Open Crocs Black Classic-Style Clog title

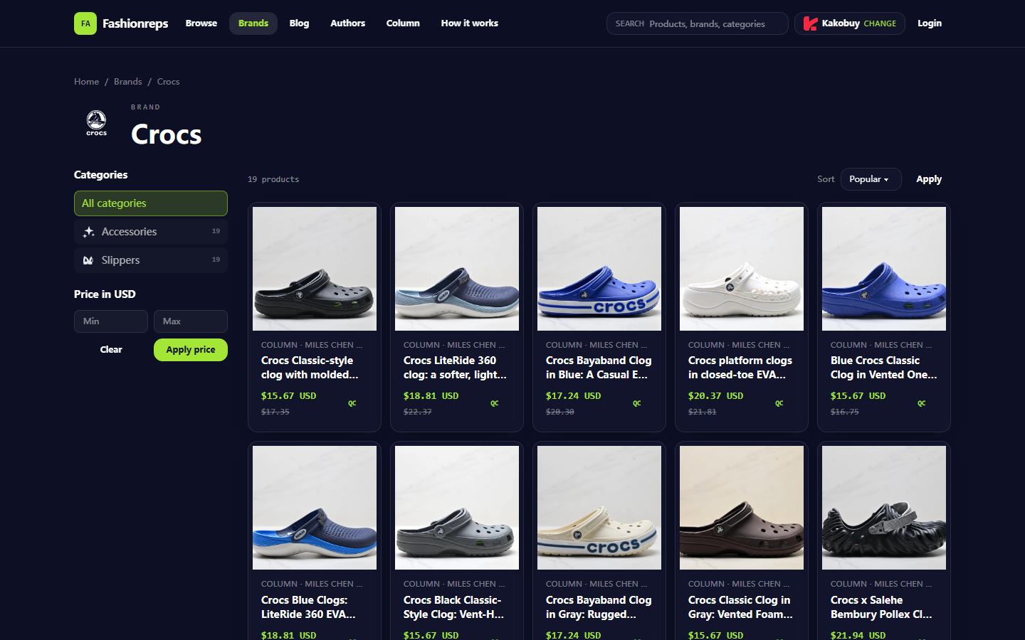click(x=454, y=607)
